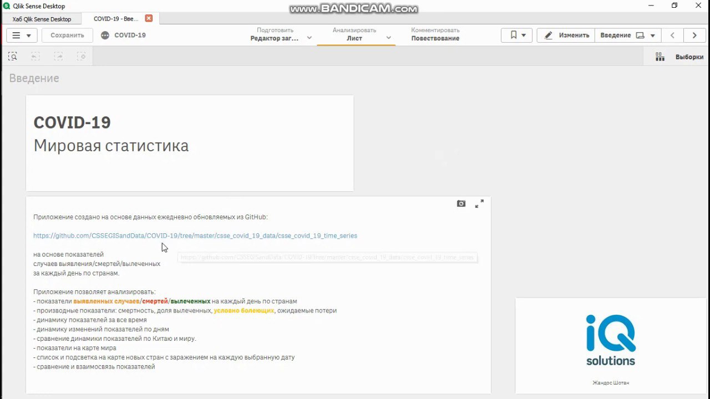Click the Qlik Sense Desktop window icon
Image resolution: width=710 pixels, height=399 pixels.
point(7,6)
